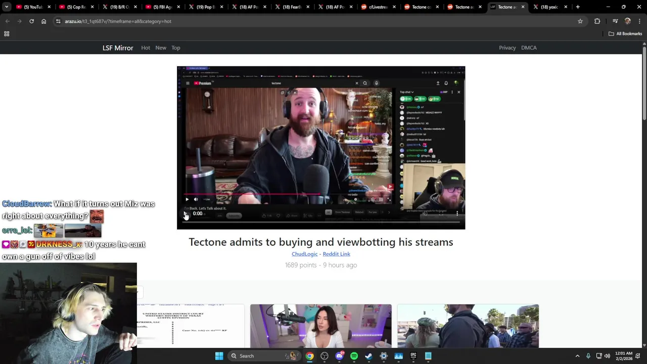Play the Tectone video clip
Image resolution: width=647 pixels, height=364 pixels.
coord(187,214)
